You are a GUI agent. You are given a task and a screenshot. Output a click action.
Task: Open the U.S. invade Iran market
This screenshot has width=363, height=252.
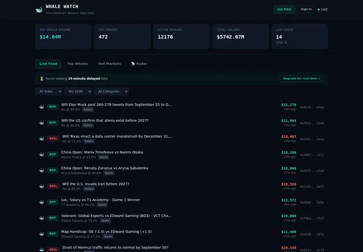pyautogui.click(x=96, y=184)
